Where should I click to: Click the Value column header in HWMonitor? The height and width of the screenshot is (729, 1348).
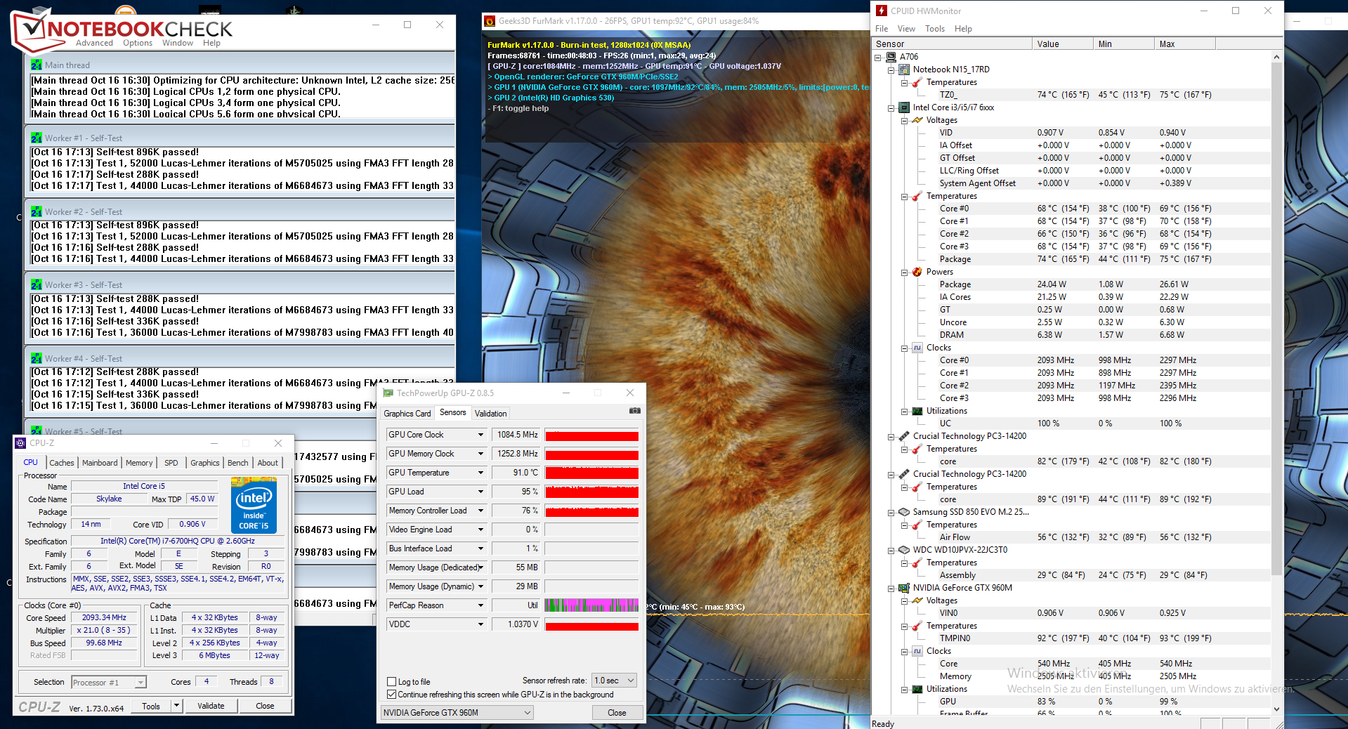(x=1062, y=44)
